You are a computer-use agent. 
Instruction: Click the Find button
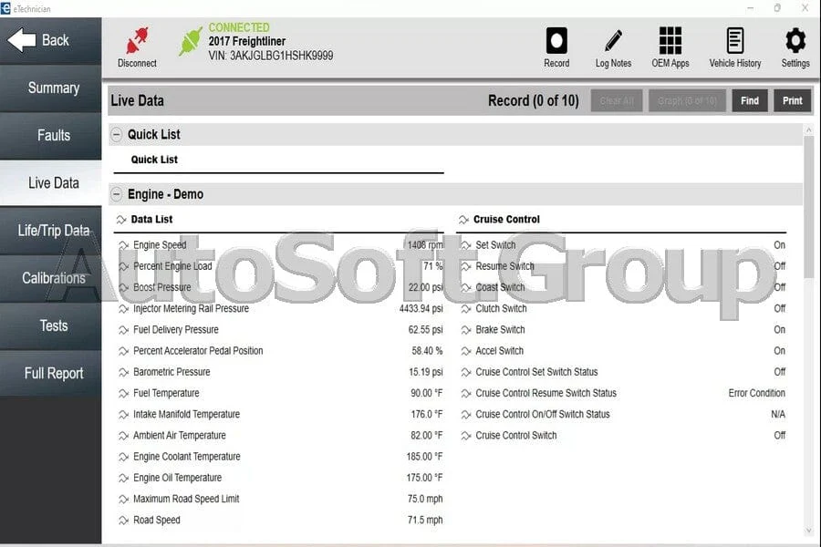(750, 100)
